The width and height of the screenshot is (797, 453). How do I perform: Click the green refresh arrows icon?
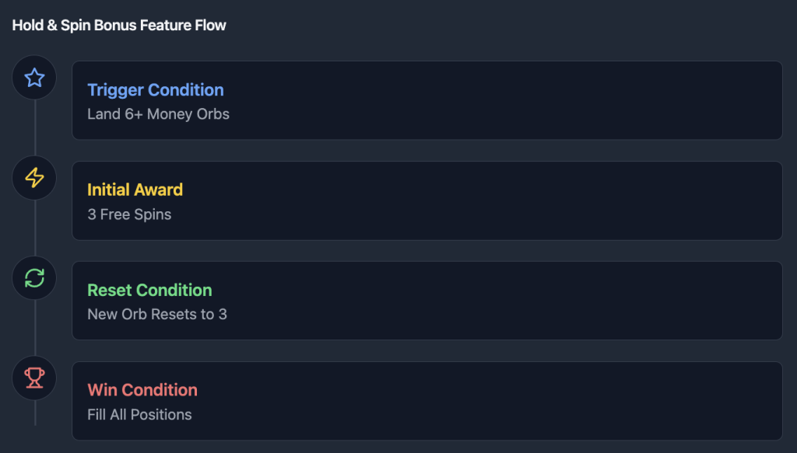[34, 277]
